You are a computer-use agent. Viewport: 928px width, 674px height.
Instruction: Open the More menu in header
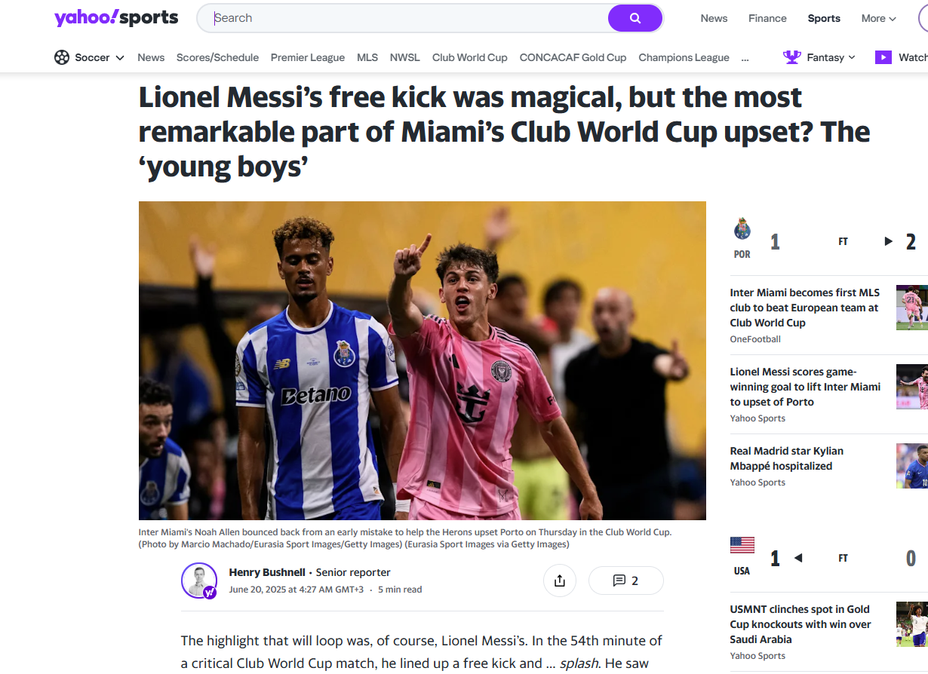click(879, 18)
